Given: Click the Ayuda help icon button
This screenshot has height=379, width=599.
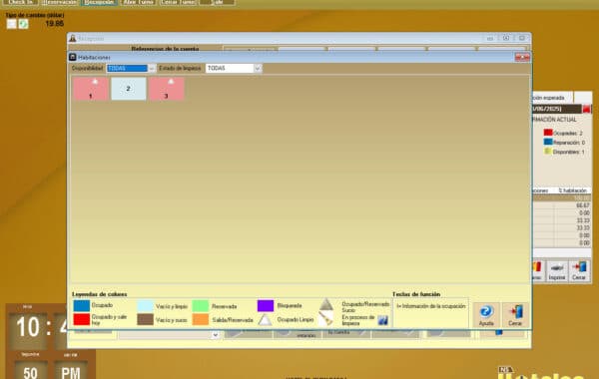Looking at the screenshot, I should 486,314.
